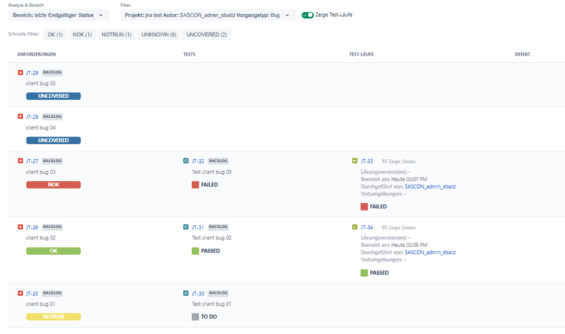Click the test icon next to JT-31

[x=186, y=227]
